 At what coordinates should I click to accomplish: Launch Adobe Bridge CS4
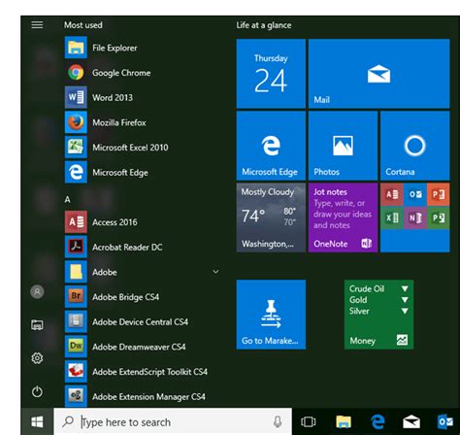pos(143,297)
